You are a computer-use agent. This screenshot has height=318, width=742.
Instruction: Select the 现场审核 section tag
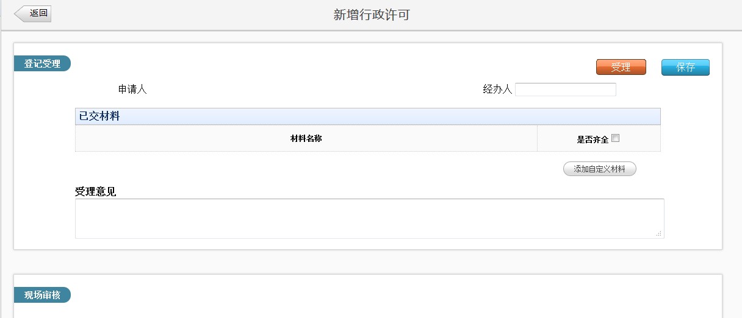pos(42,295)
